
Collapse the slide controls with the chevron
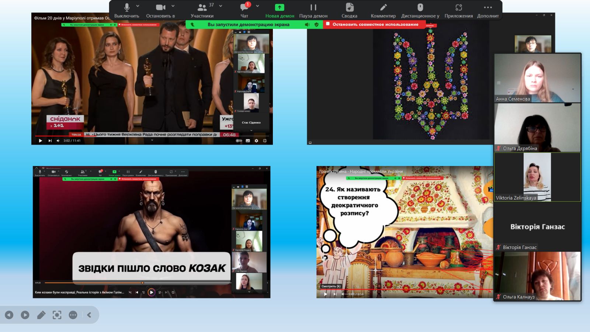89,315
